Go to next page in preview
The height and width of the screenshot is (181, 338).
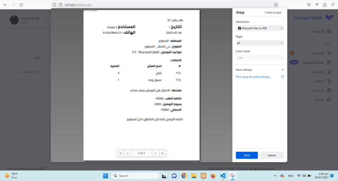[155, 153]
